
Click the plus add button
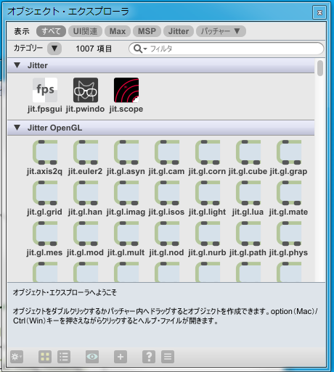(x=121, y=357)
